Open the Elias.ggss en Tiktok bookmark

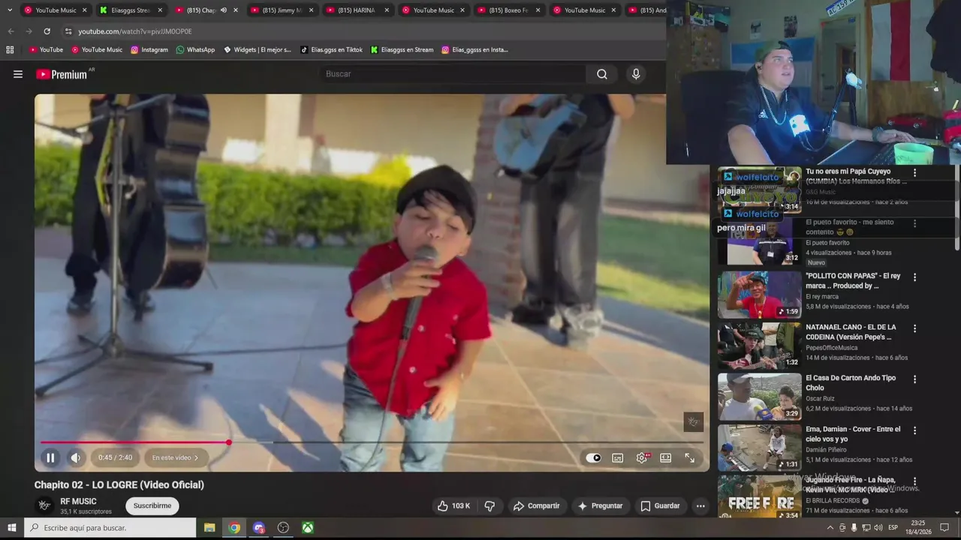coord(331,50)
